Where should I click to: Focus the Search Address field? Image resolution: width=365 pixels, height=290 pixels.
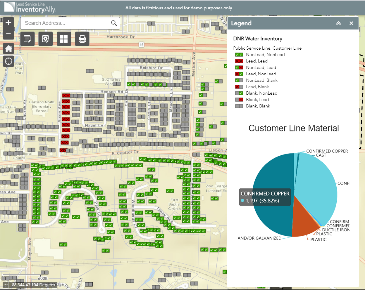coord(64,23)
